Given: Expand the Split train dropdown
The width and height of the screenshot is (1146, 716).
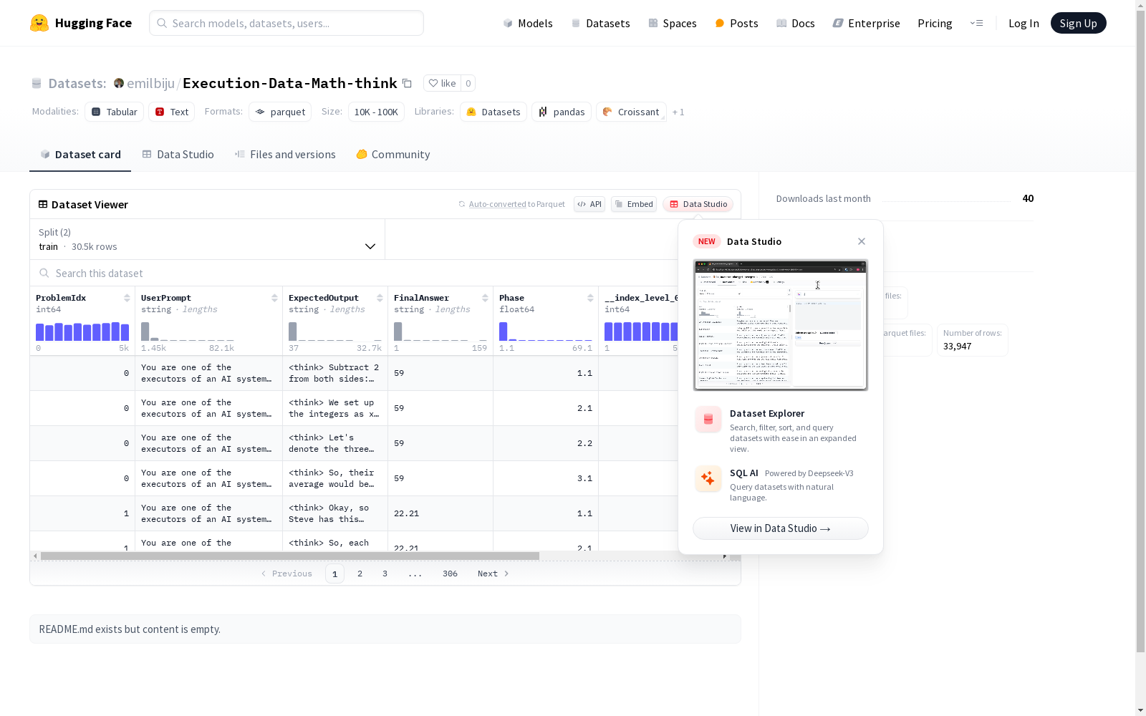Looking at the screenshot, I should pyautogui.click(x=208, y=239).
